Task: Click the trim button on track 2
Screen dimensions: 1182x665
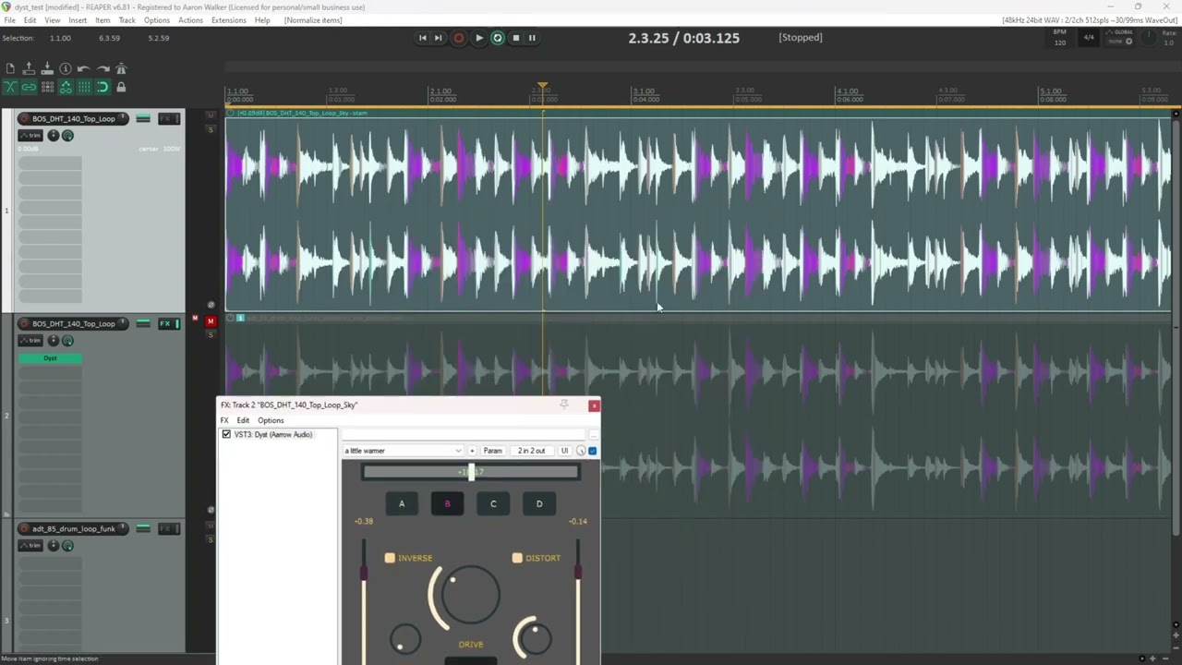Action: pyautogui.click(x=30, y=341)
